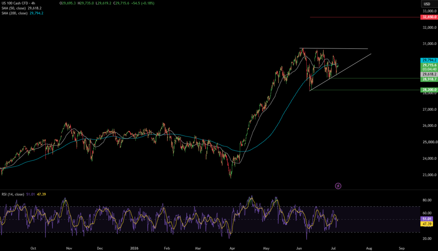The width and height of the screenshot is (438, 251).
Task: Click the Sep label on time axis
Action: coord(402,248)
